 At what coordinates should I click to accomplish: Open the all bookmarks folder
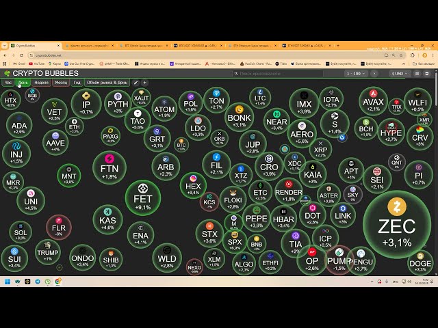[x=424, y=64]
